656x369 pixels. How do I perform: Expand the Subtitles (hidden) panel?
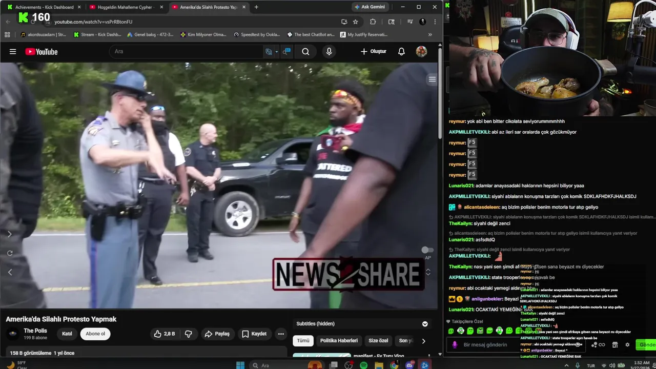(x=425, y=324)
